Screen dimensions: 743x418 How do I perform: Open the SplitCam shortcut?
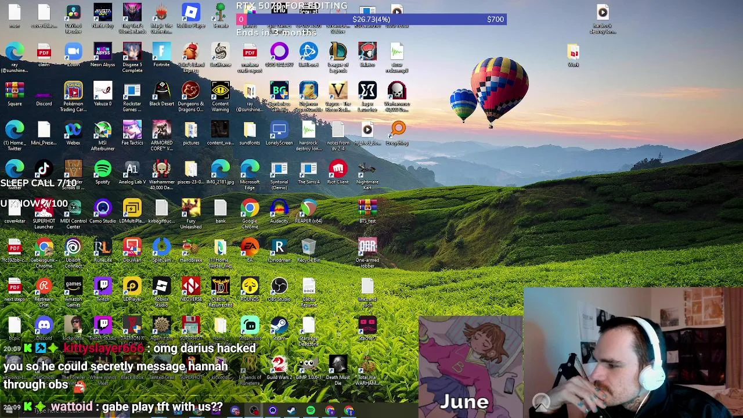(161, 250)
